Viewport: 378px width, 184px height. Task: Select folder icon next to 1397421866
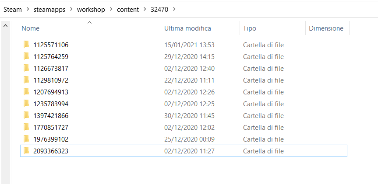click(26, 115)
